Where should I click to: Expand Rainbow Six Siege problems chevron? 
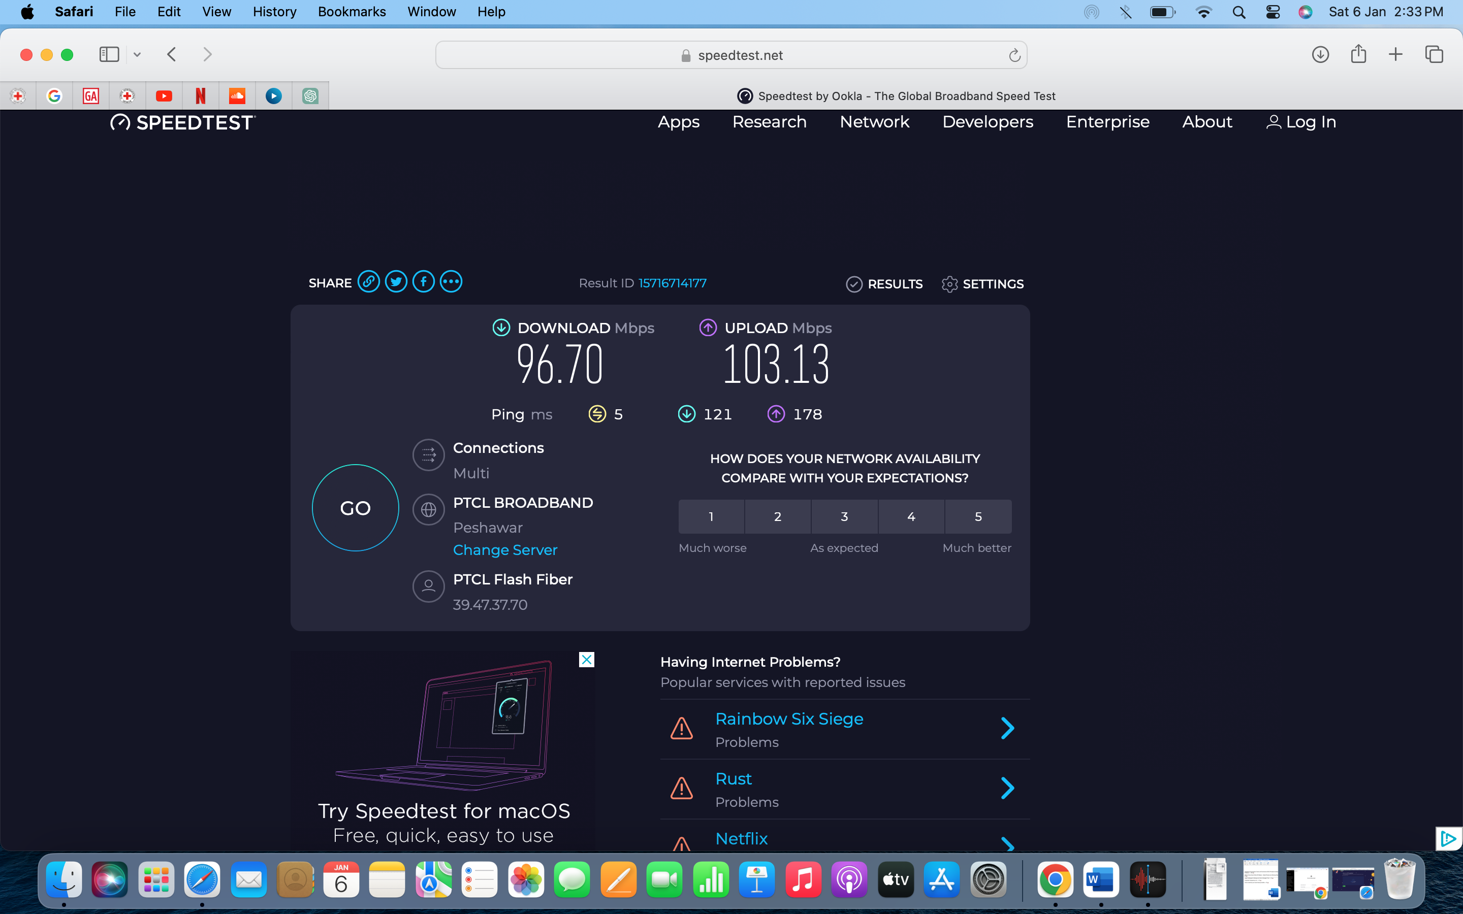tap(1007, 729)
